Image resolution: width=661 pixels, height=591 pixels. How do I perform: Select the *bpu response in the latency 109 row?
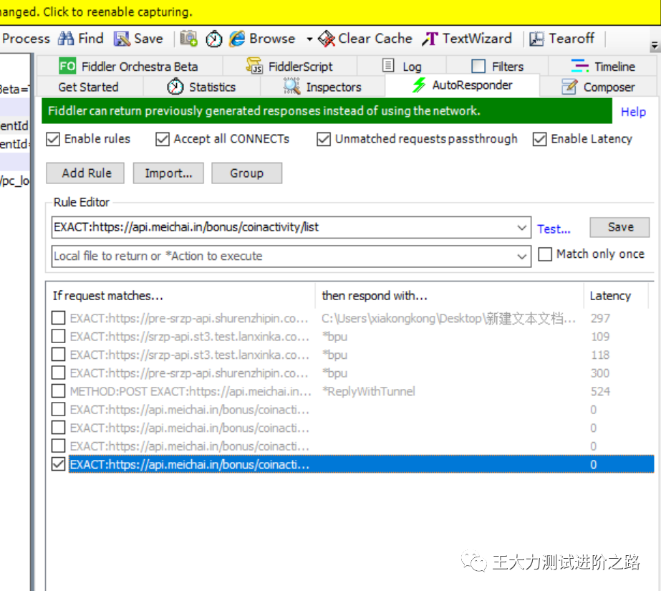[x=334, y=337]
